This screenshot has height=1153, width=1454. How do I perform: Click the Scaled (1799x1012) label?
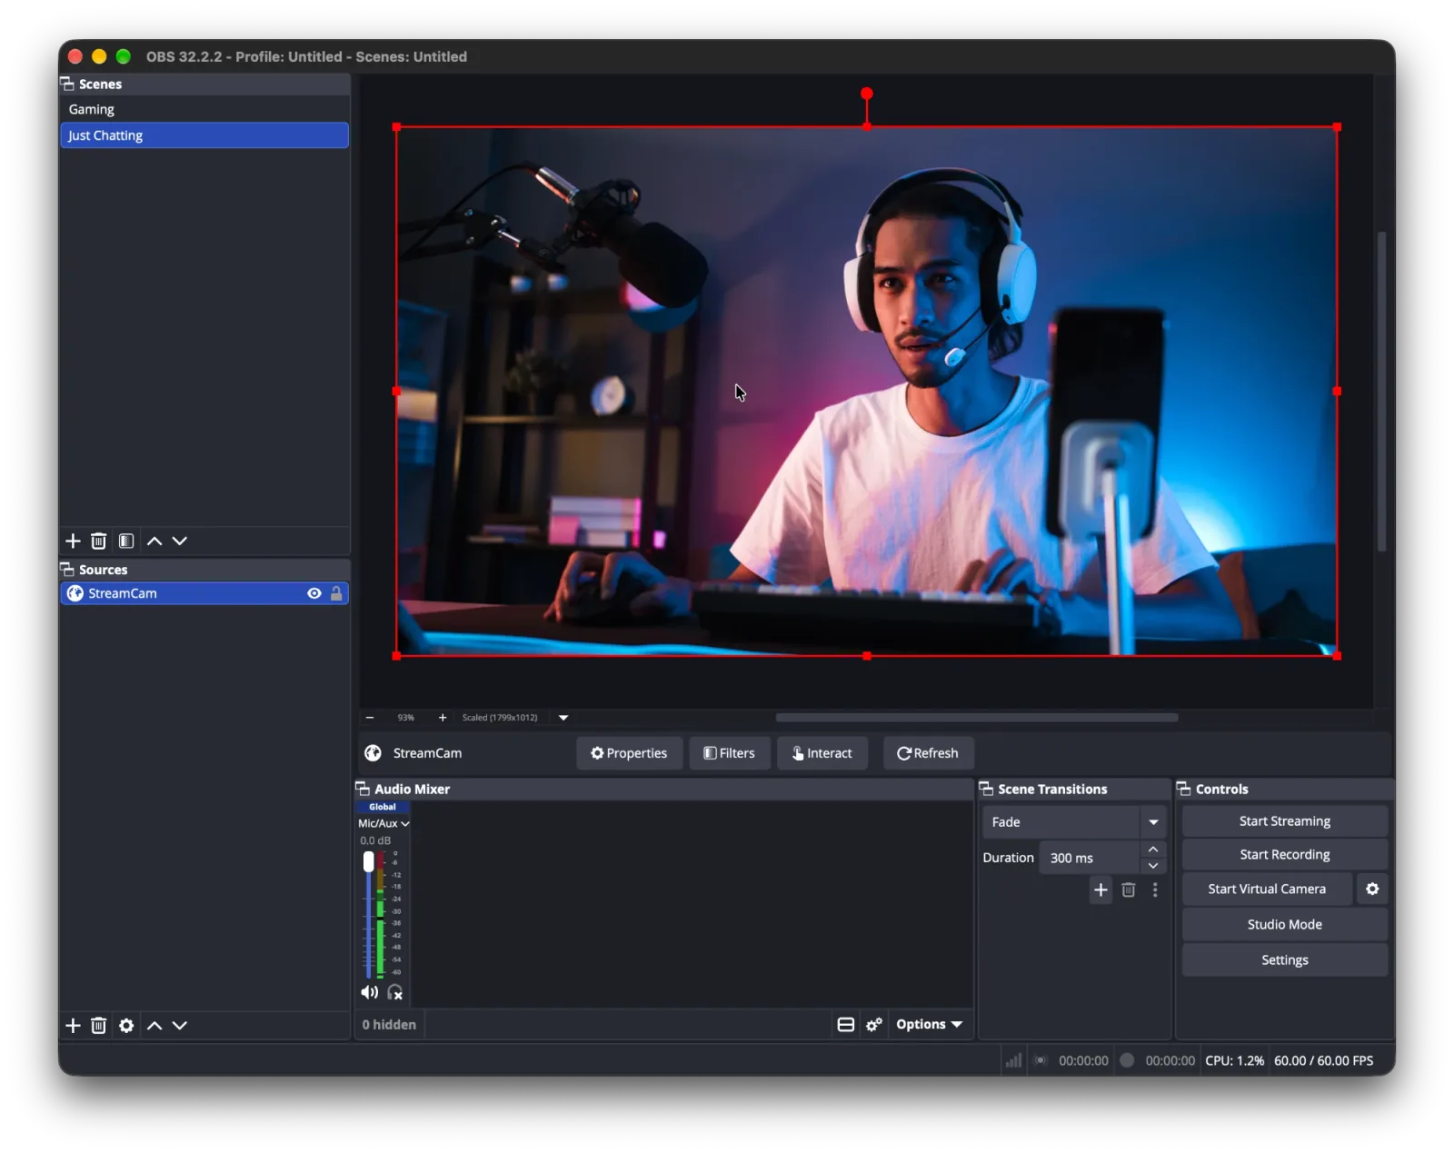(x=500, y=718)
